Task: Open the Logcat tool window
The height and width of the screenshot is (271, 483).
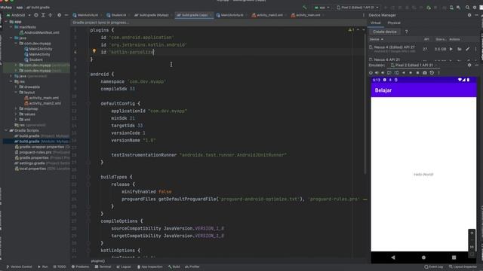Action: [x=124, y=266]
